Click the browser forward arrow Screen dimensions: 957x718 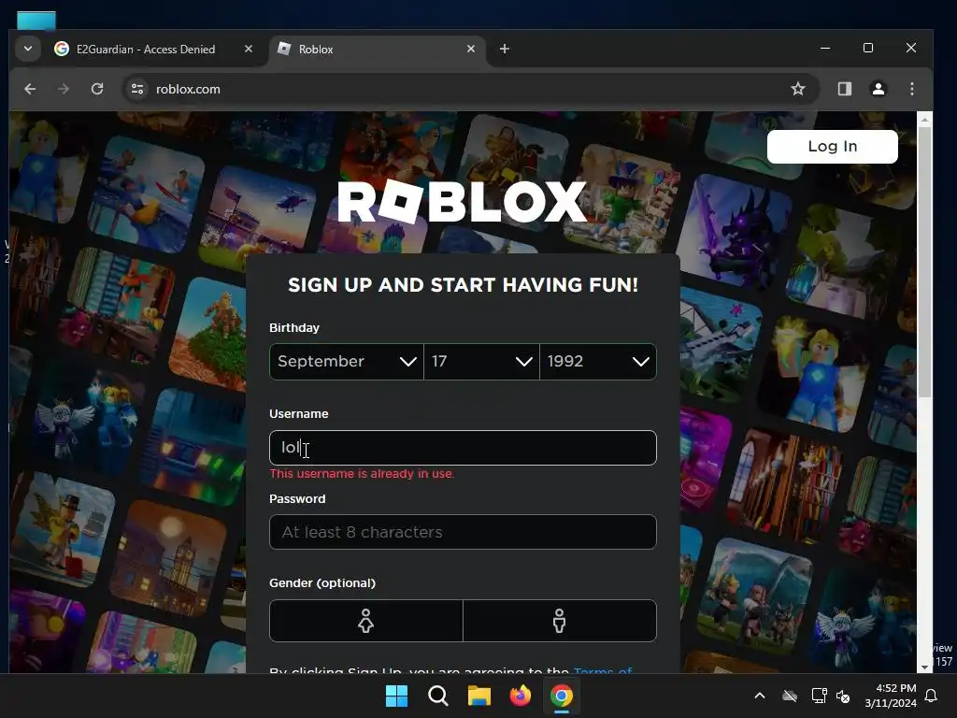tap(64, 89)
